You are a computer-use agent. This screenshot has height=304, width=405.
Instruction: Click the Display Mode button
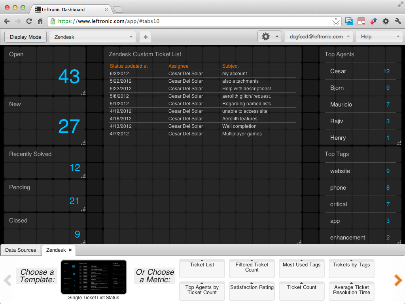(x=25, y=37)
